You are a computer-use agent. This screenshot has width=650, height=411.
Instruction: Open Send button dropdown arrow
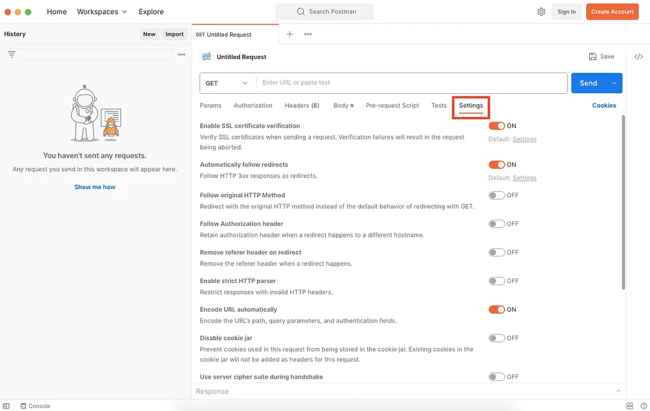point(614,83)
